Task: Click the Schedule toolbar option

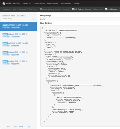Action: (23, 9)
